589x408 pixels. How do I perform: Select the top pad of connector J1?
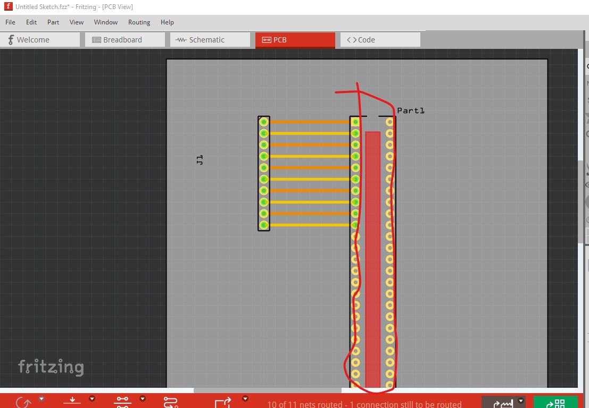(263, 122)
